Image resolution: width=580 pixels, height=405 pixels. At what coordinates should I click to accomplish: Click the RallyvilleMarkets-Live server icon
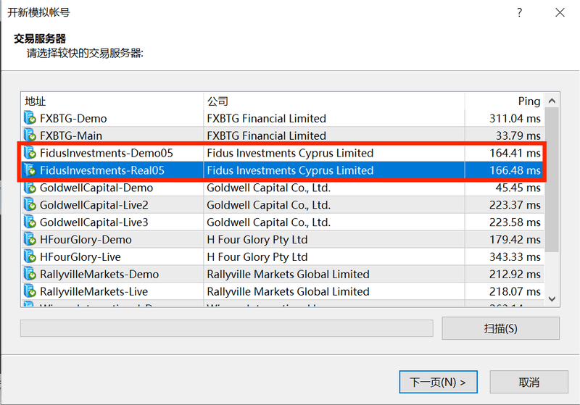click(30, 291)
